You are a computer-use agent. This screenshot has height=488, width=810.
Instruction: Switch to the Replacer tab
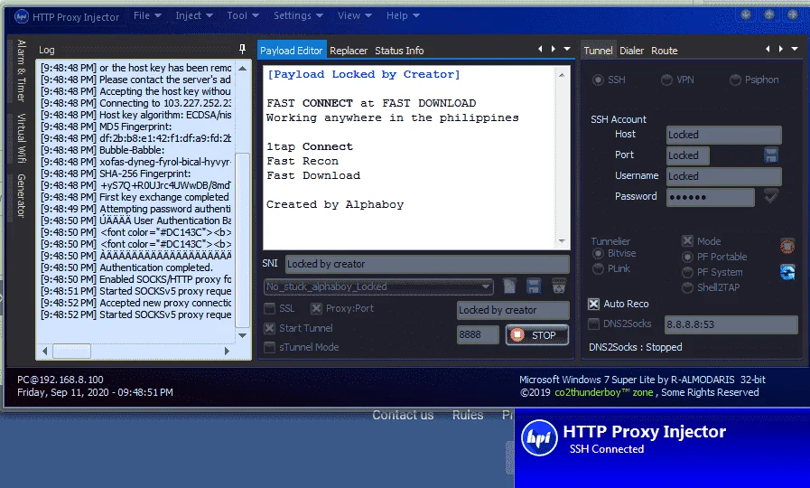tap(349, 51)
